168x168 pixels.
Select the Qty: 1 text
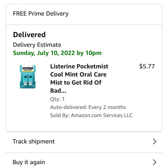(x=57, y=99)
